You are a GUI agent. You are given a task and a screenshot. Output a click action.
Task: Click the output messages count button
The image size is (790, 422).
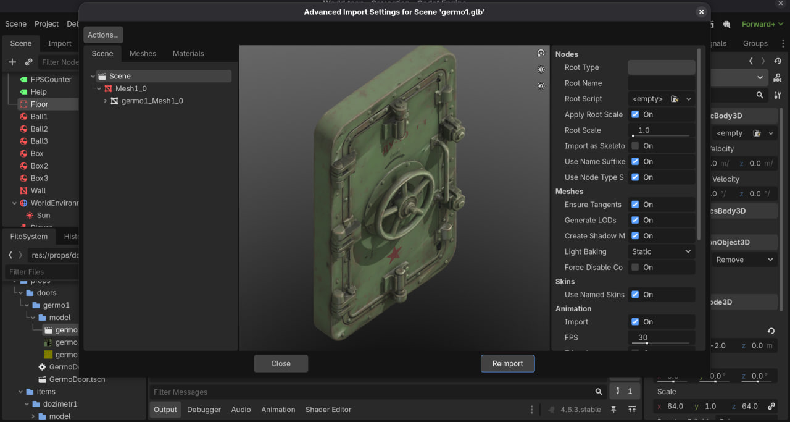pyautogui.click(x=624, y=391)
